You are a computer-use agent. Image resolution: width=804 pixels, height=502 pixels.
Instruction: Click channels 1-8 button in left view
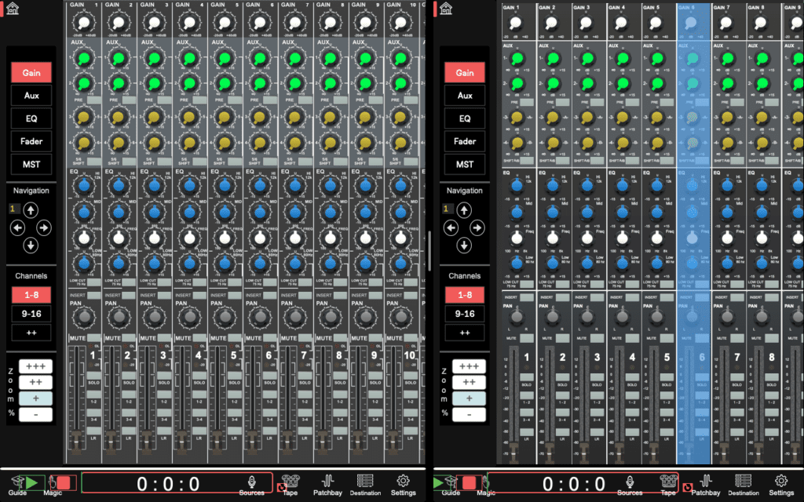point(31,295)
